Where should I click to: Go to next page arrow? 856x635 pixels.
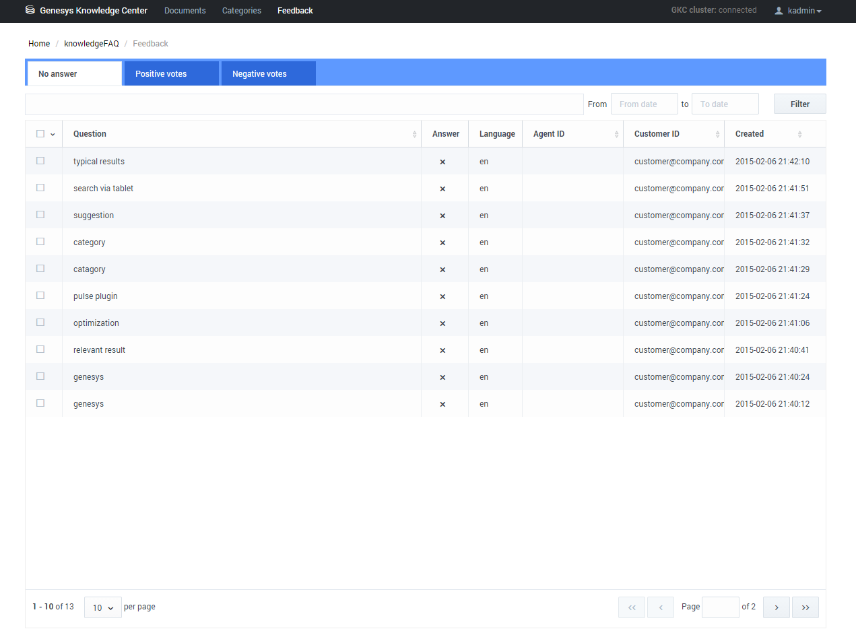tap(777, 607)
